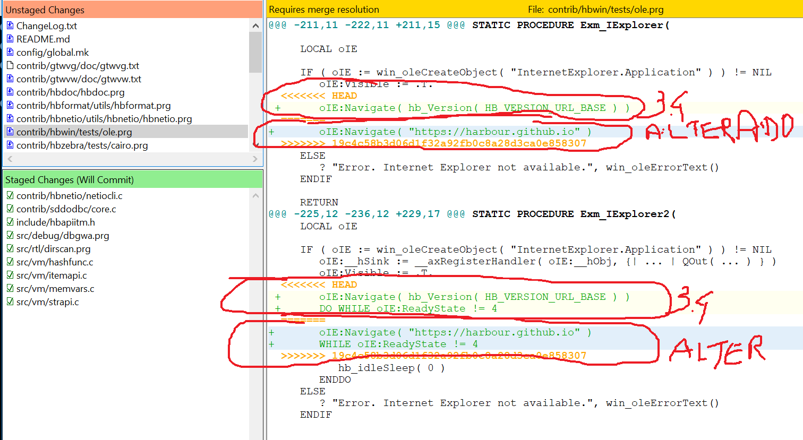This screenshot has height=440, width=803.
Task: Unstage include/hbapiitm.h using its checkmark icon
Action: pyautogui.click(x=10, y=222)
